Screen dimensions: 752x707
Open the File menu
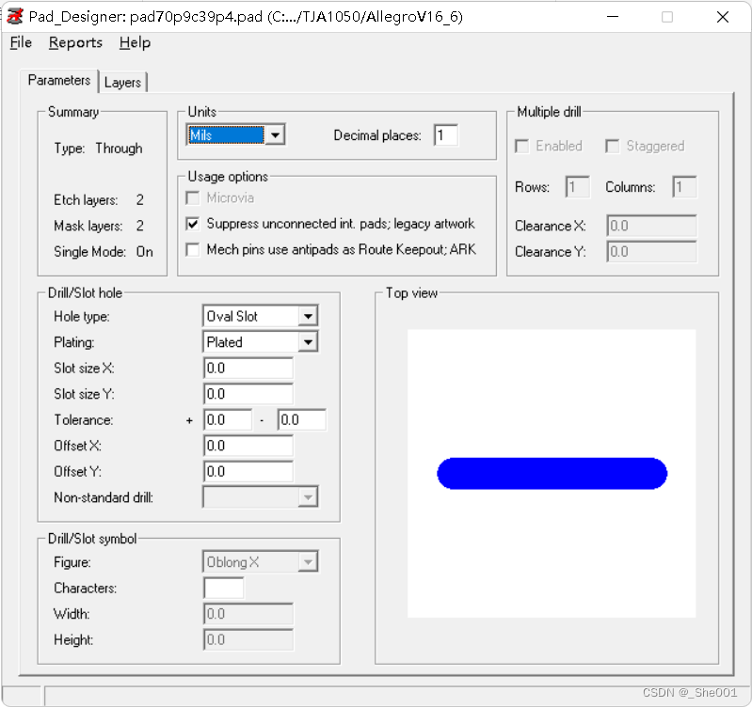point(21,42)
